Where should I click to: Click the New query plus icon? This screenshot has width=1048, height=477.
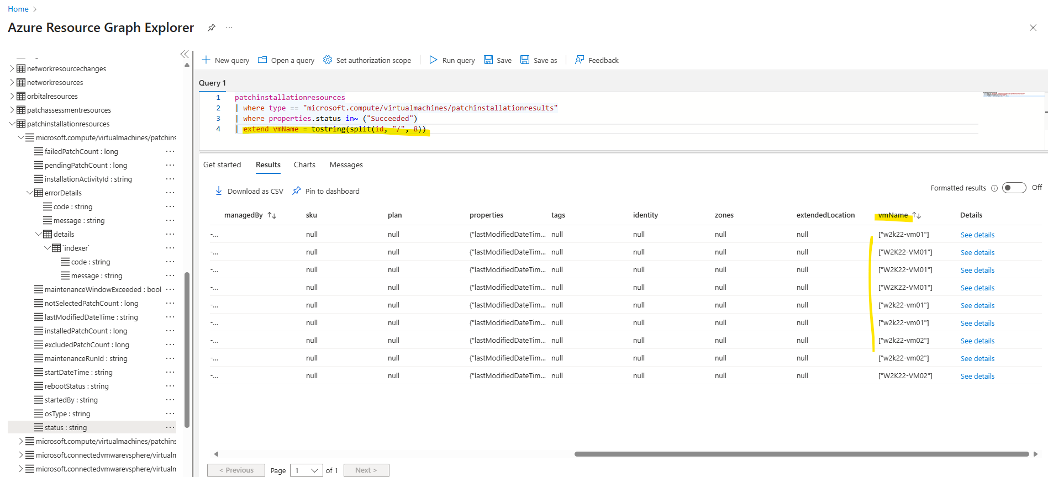coord(206,60)
